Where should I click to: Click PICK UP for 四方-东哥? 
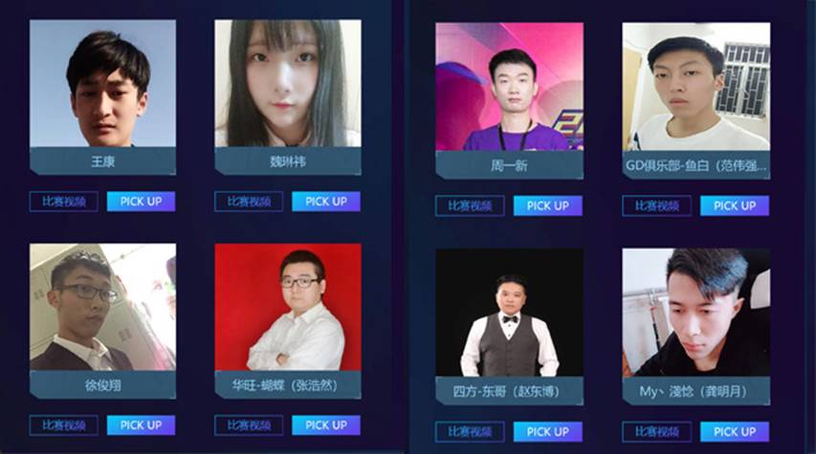547,432
